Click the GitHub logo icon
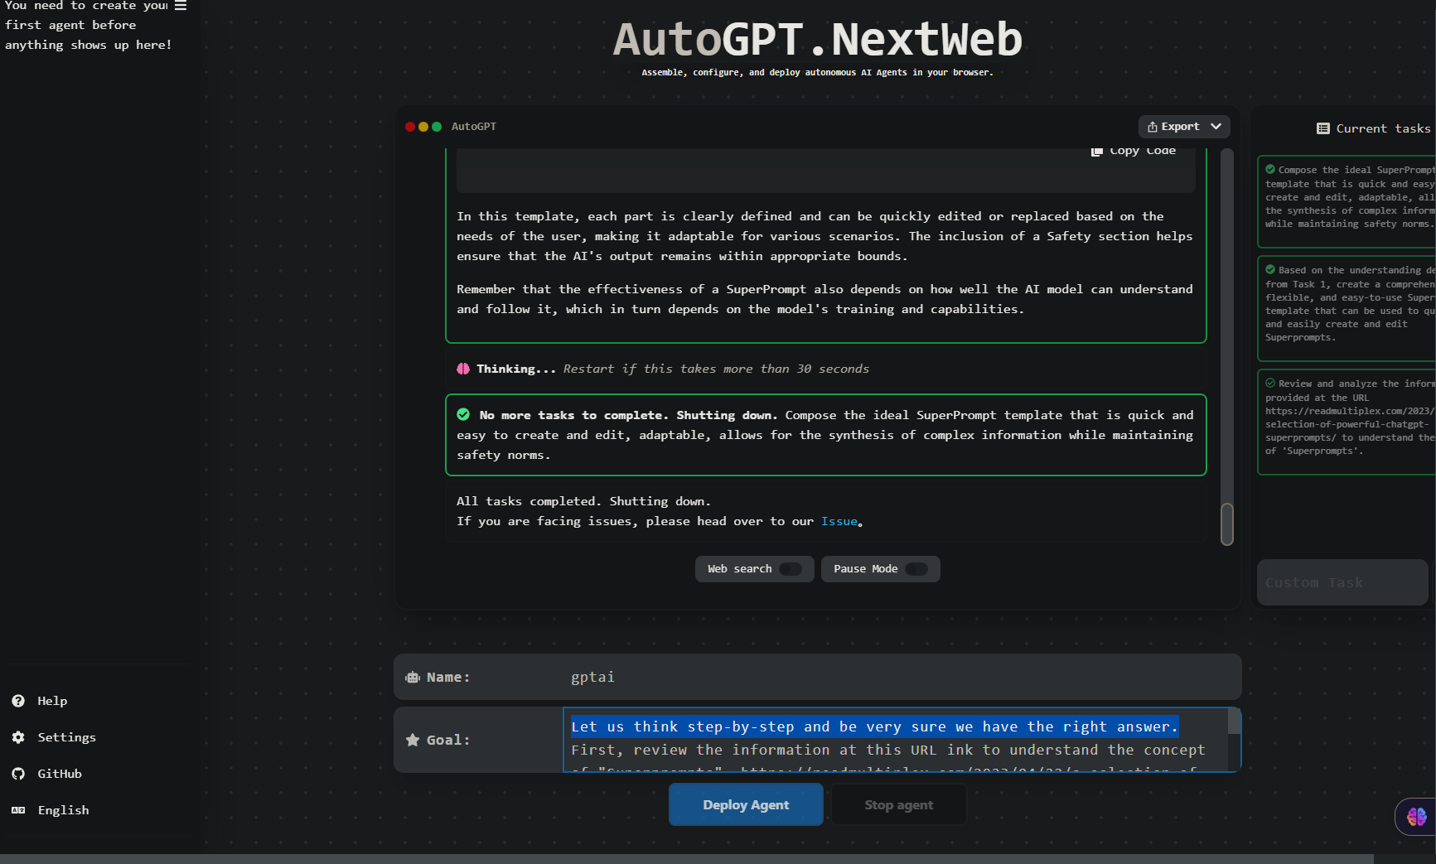 coord(18,774)
